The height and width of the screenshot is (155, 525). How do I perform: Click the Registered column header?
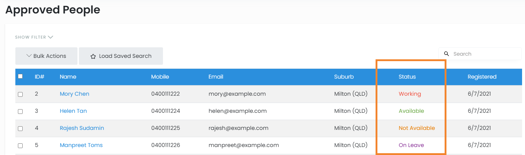coord(482,77)
